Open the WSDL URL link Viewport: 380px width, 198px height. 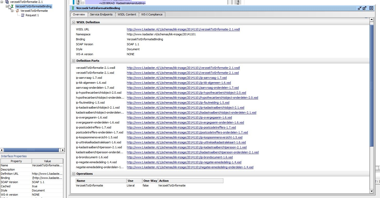[x=183, y=29]
